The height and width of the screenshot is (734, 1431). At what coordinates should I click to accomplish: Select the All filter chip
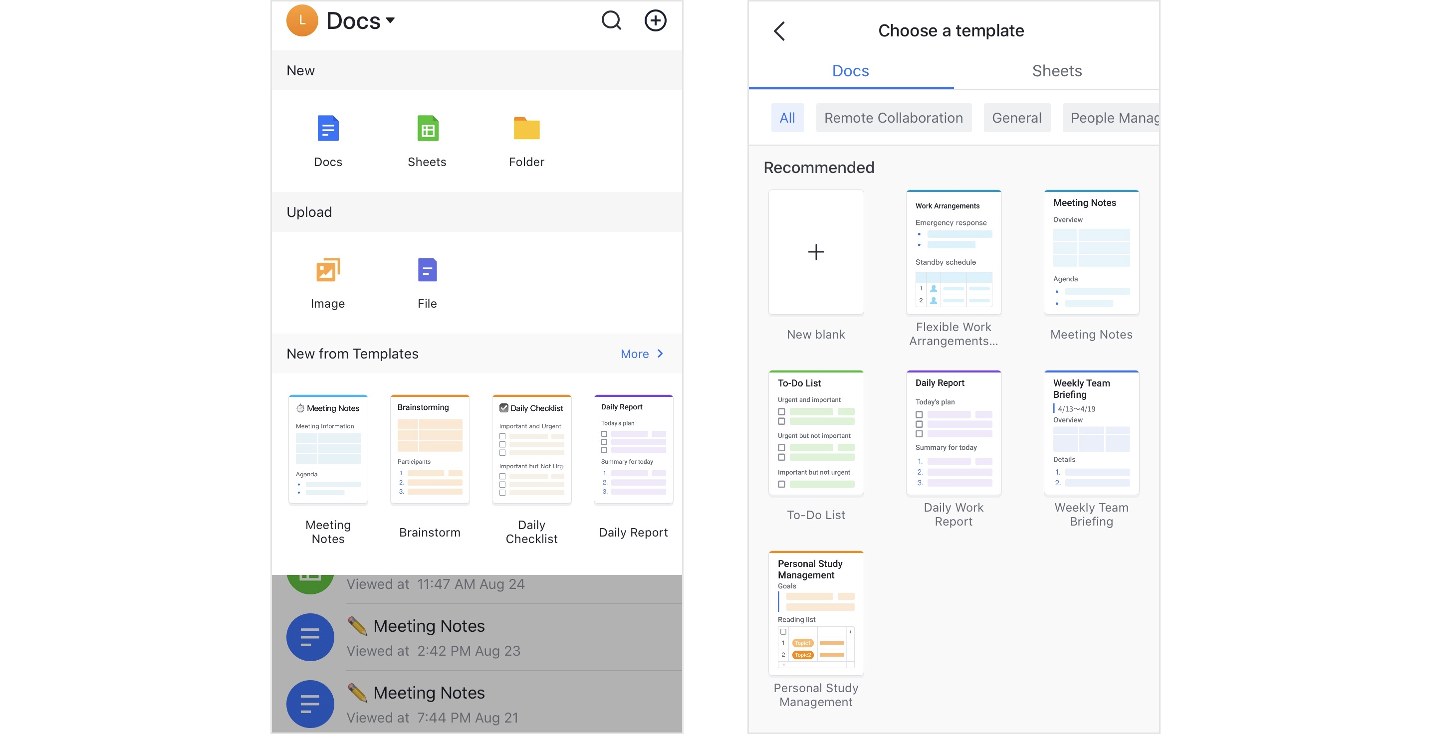coord(787,118)
